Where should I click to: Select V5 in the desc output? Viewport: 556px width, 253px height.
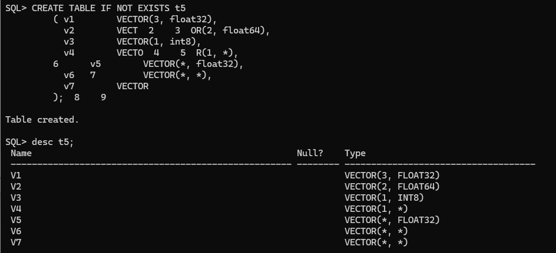(16, 220)
